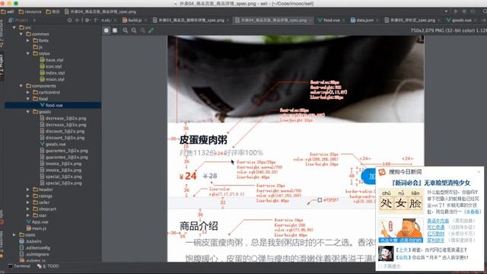487x274 pixels.
Task: Expand the cartcontrol folder
Action: pyautogui.click(x=28, y=92)
